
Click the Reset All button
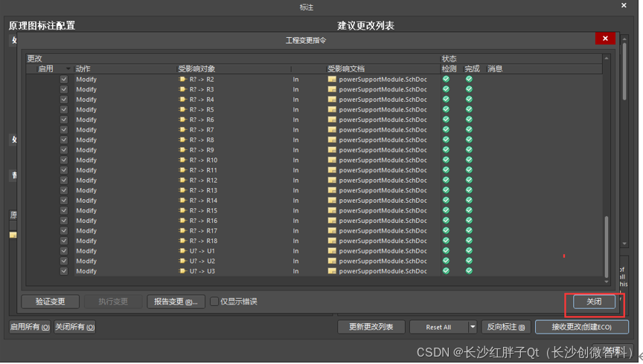point(439,327)
